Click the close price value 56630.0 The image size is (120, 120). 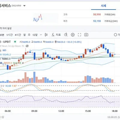[61, 42]
